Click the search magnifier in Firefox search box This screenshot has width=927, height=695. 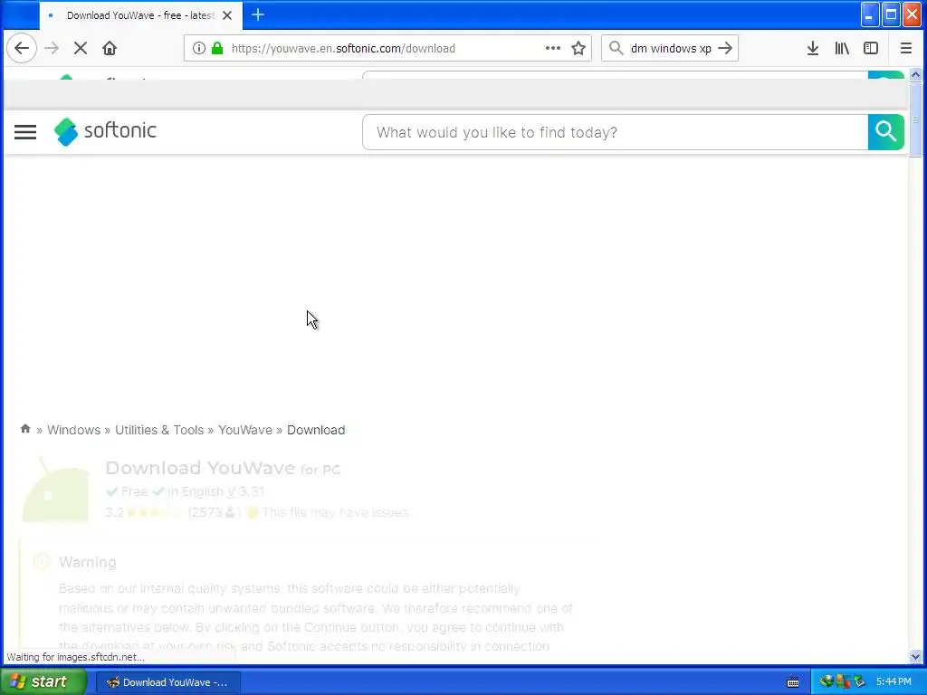616,48
